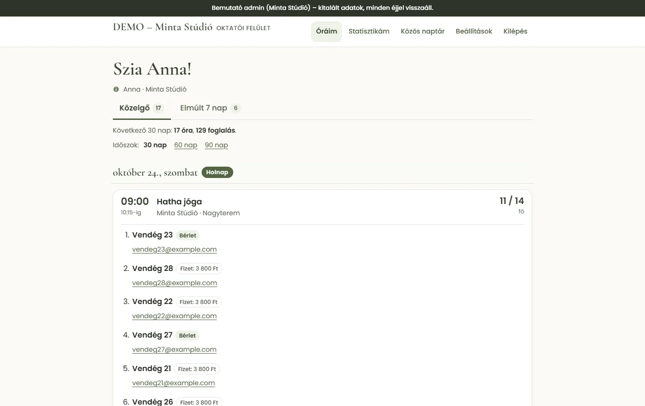Click Kilépés to log out

[515, 31]
